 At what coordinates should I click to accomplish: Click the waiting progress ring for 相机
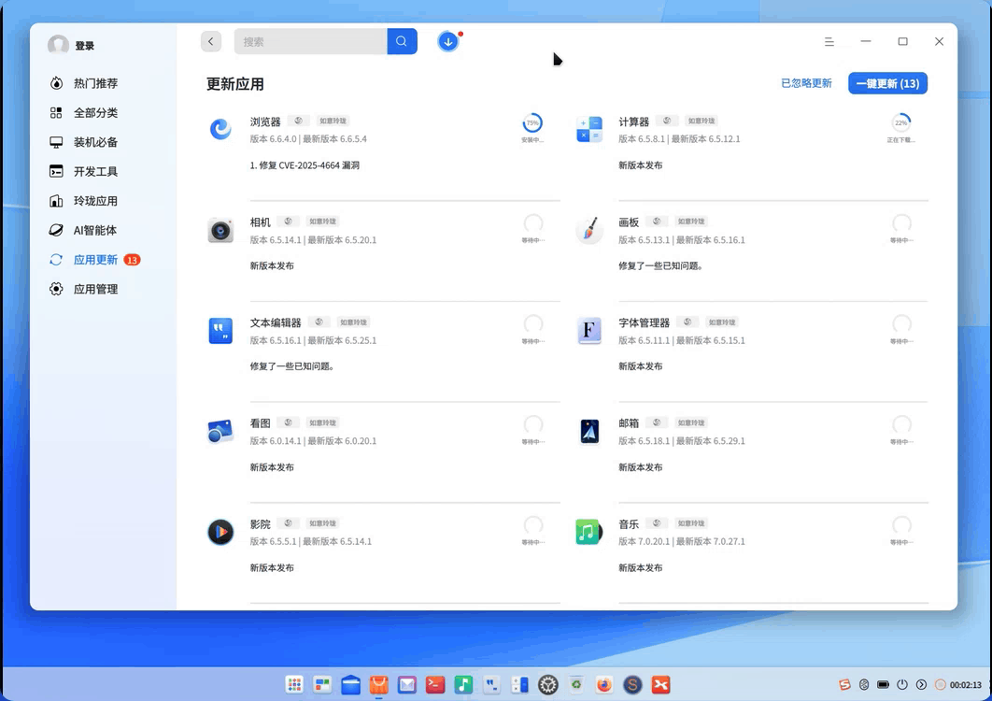coord(532,223)
